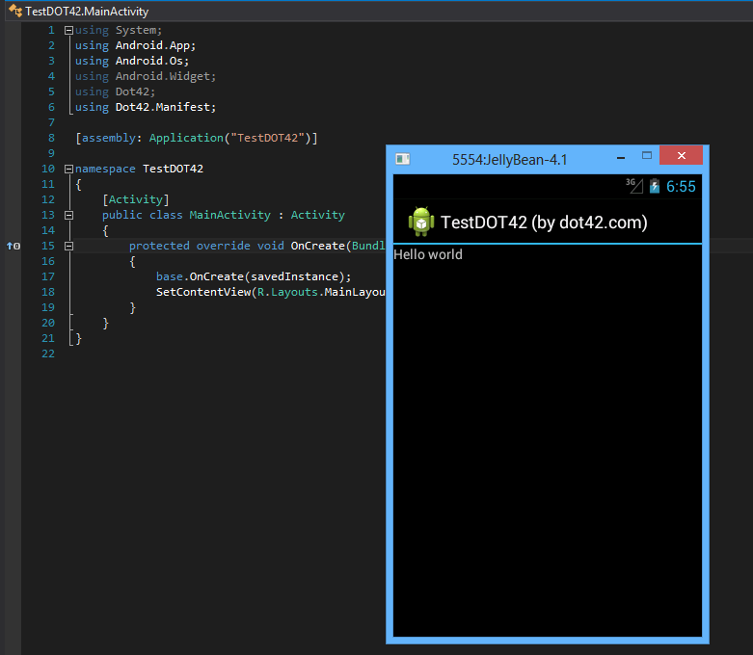Click the app title TestDOT42 (by dot42.com)
753x655 pixels.
click(x=544, y=223)
